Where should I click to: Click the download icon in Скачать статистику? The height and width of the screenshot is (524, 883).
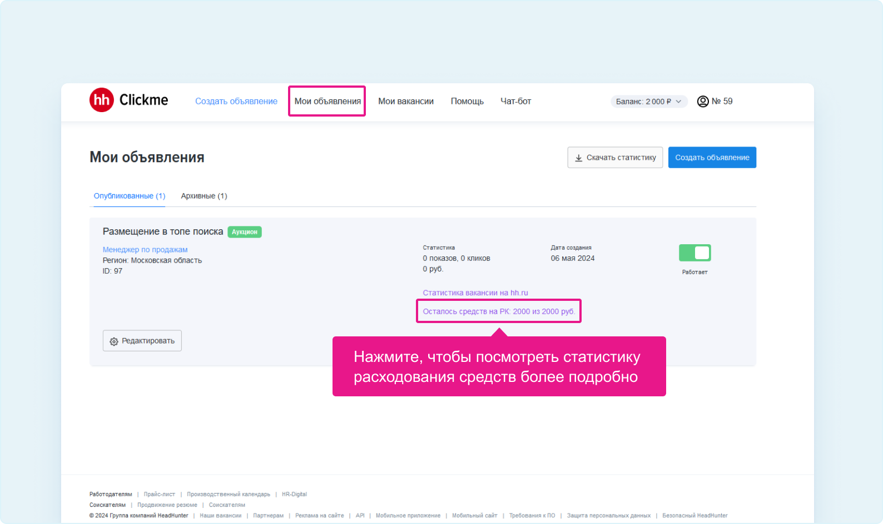[579, 158]
